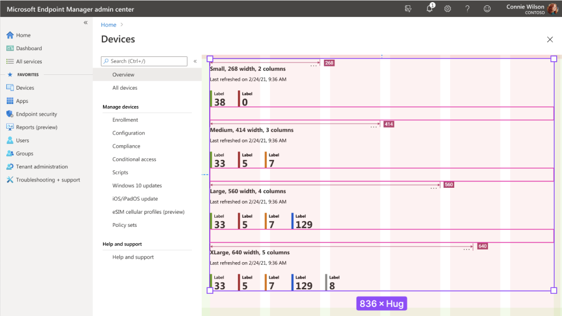The height and width of the screenshot is (316, 562).
Task: Click the Reports (preview) icon
Action: [10, 127]
